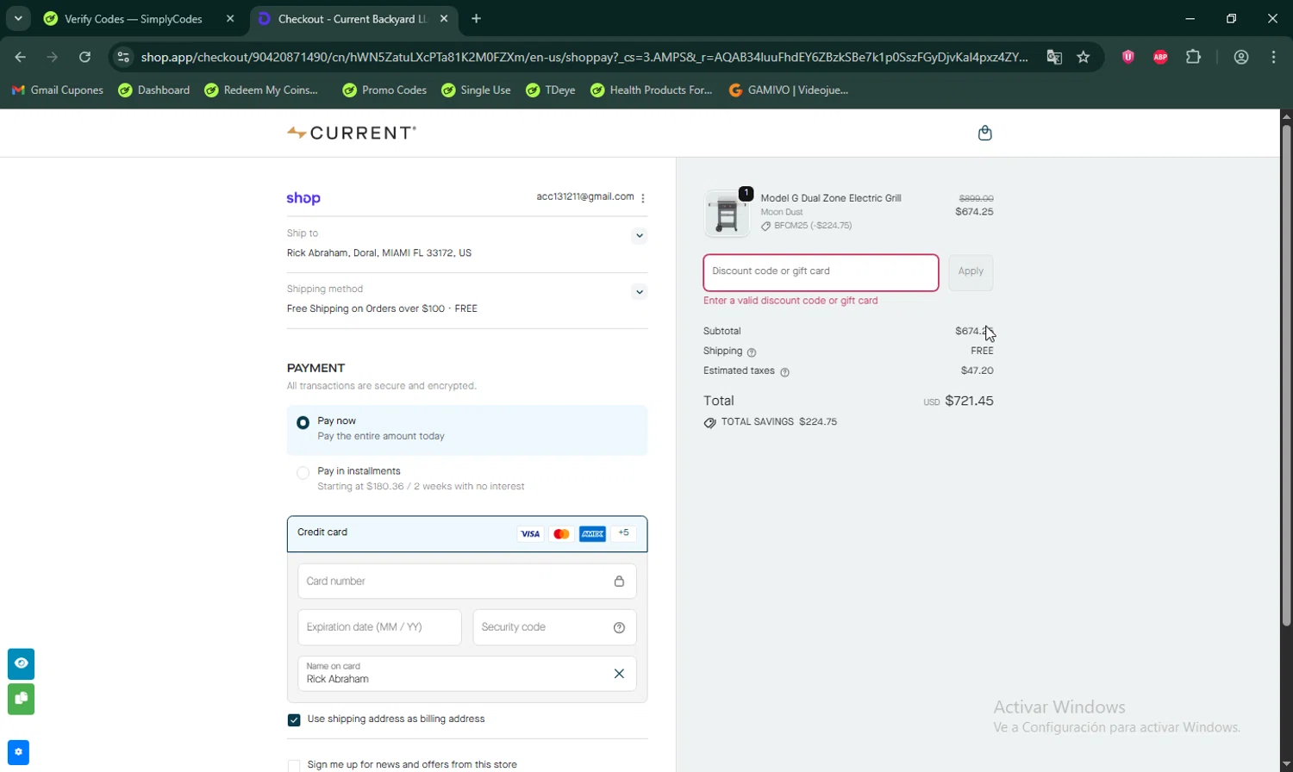1293x772 pixels.
Task: View site information icon in address bar
Action: pyautogui.click(x=123, y=57)
